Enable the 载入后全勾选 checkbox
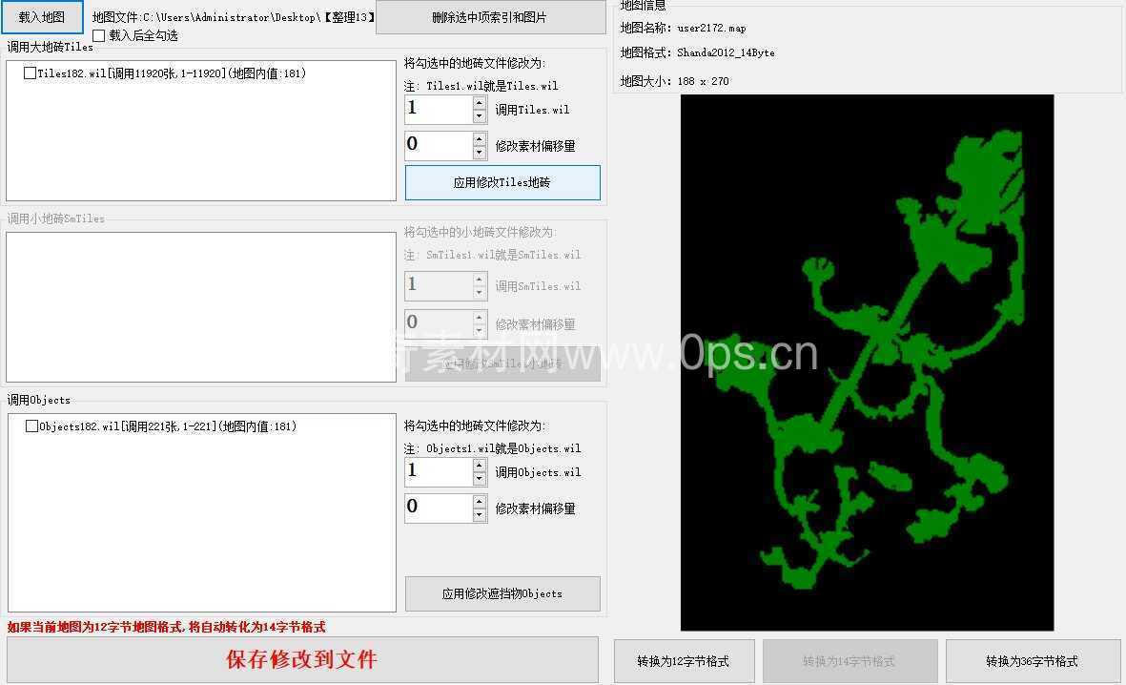 tap(99, 36)
